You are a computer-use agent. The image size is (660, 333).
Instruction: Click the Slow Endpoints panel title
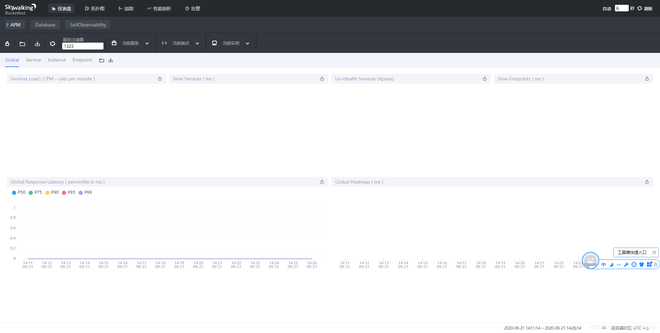[x=520, y=79]
